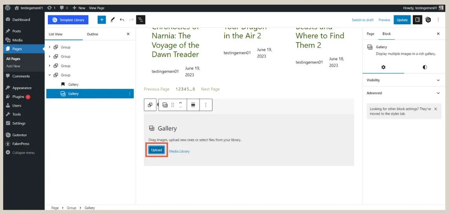450x214 pixels.
Task: Open Plugins menu in sidebar
Action: 24,97
